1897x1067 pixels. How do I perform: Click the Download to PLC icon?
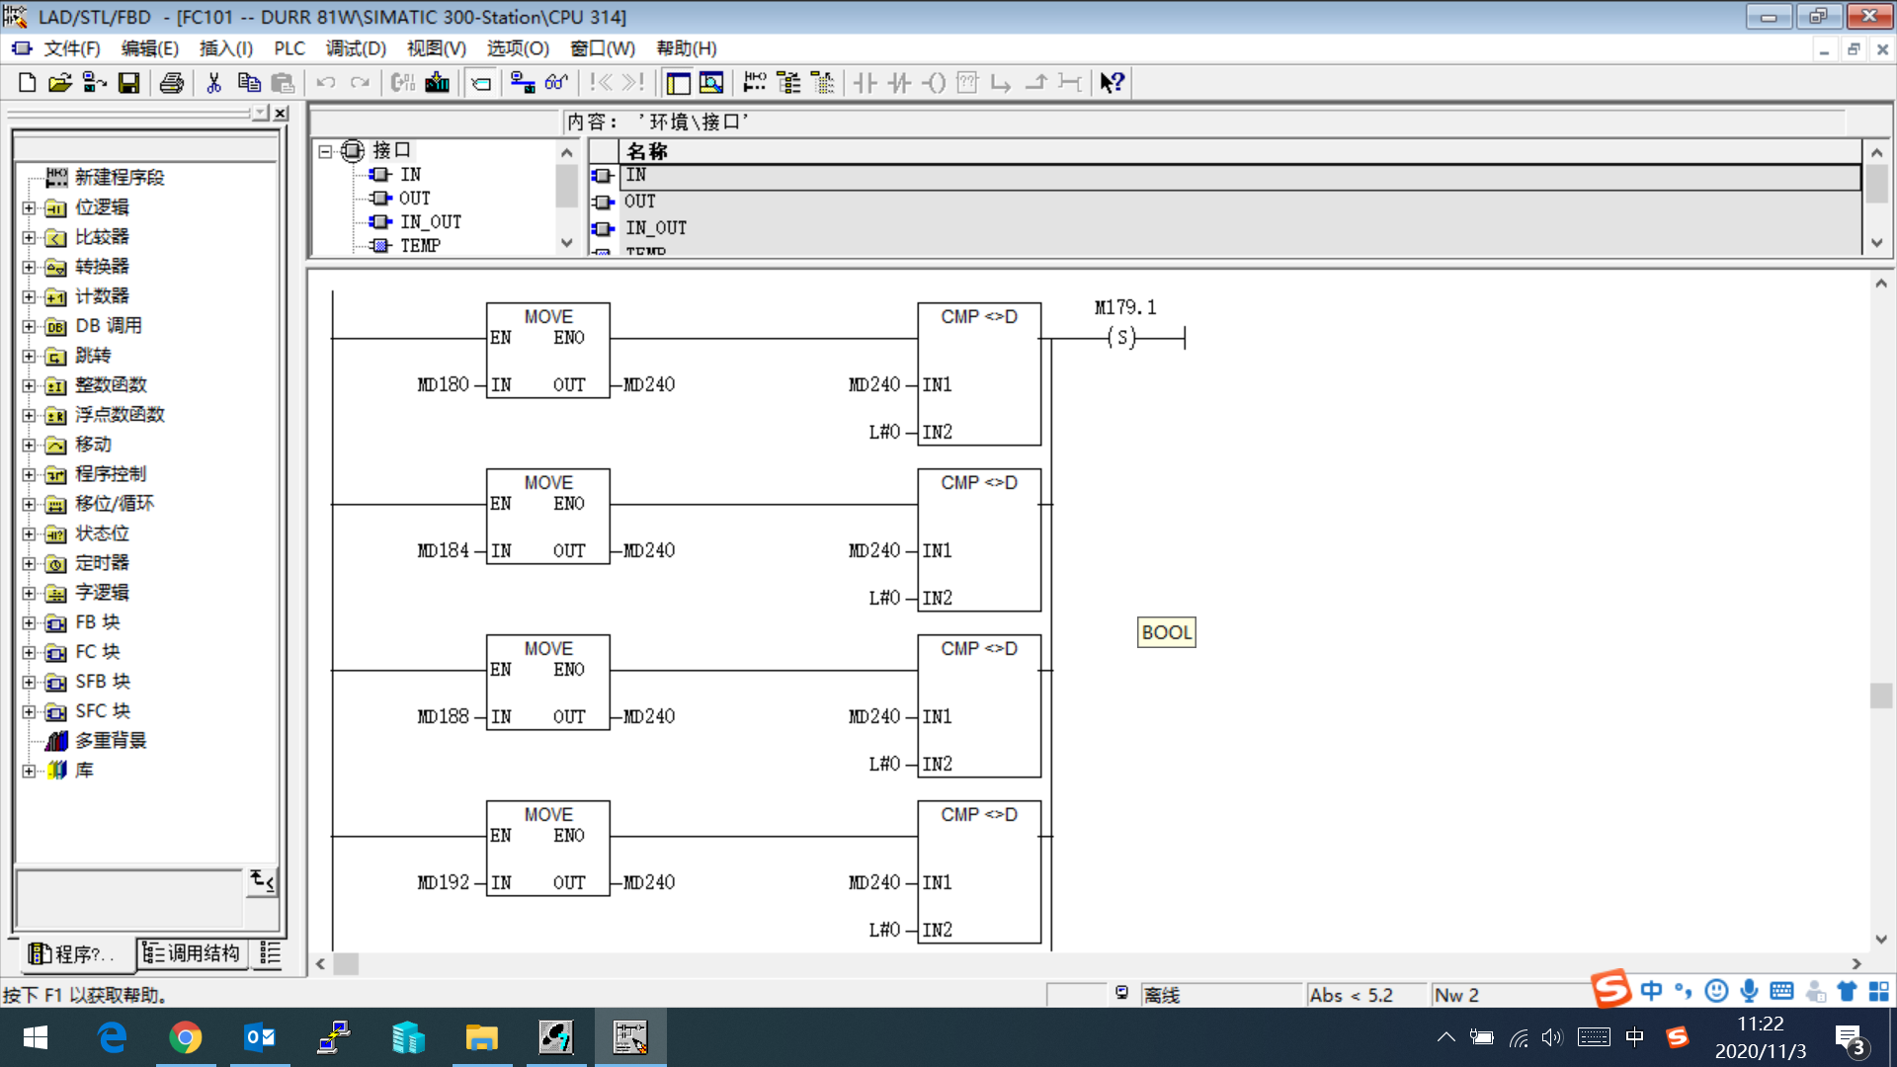click(437, 83)
